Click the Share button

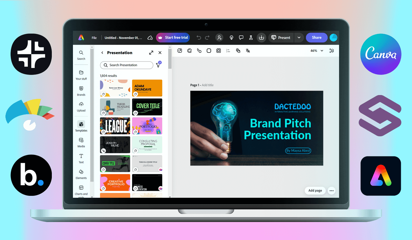(316, 37)
